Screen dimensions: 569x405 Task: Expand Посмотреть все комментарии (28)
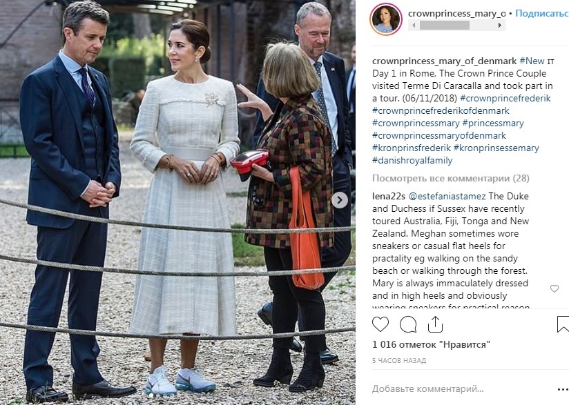[x=451, y=179]
